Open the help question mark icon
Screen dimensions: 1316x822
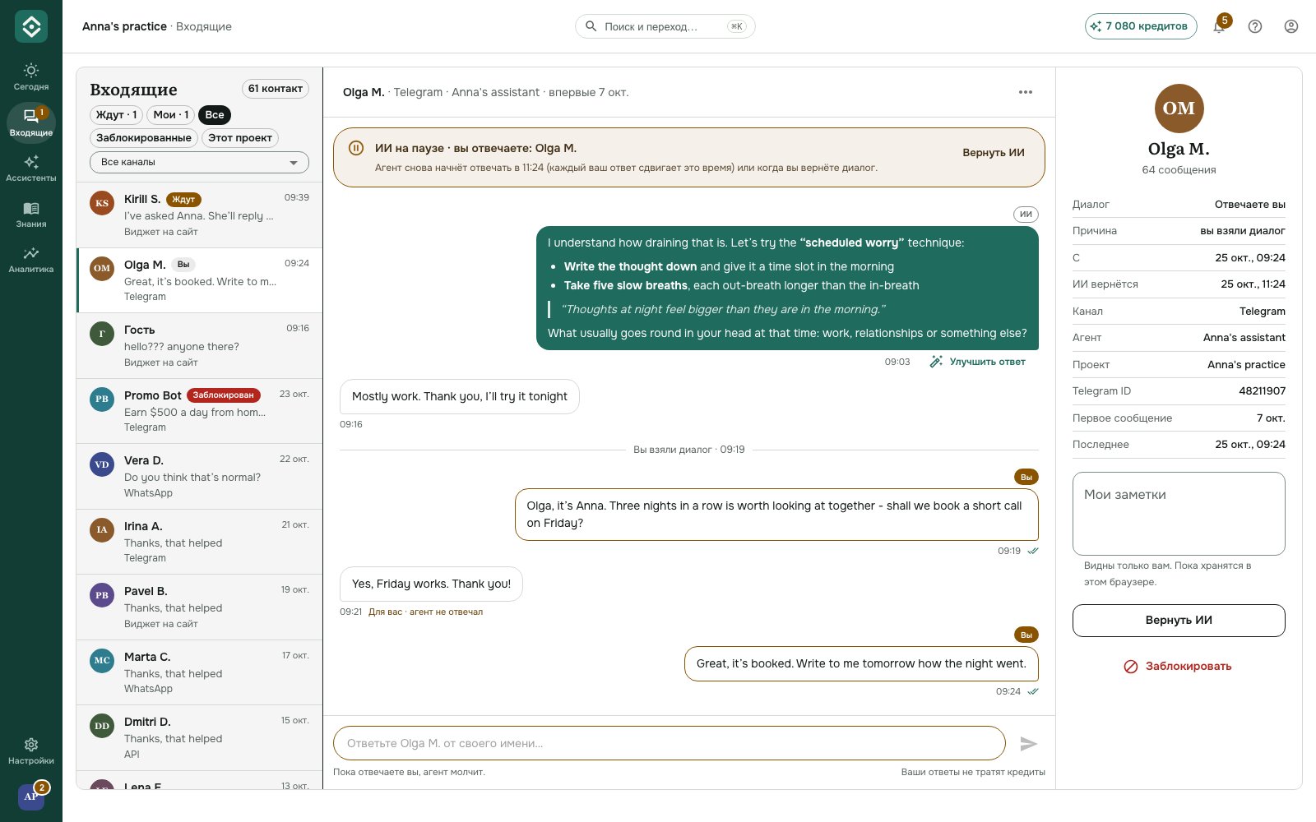tap(1255, 26)
